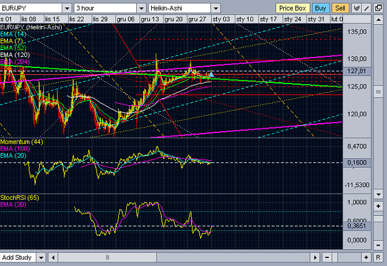387x266 pixels.
Task: Expand the EUR/JPY symbol dropdown arrow
Action: [67, 9]
